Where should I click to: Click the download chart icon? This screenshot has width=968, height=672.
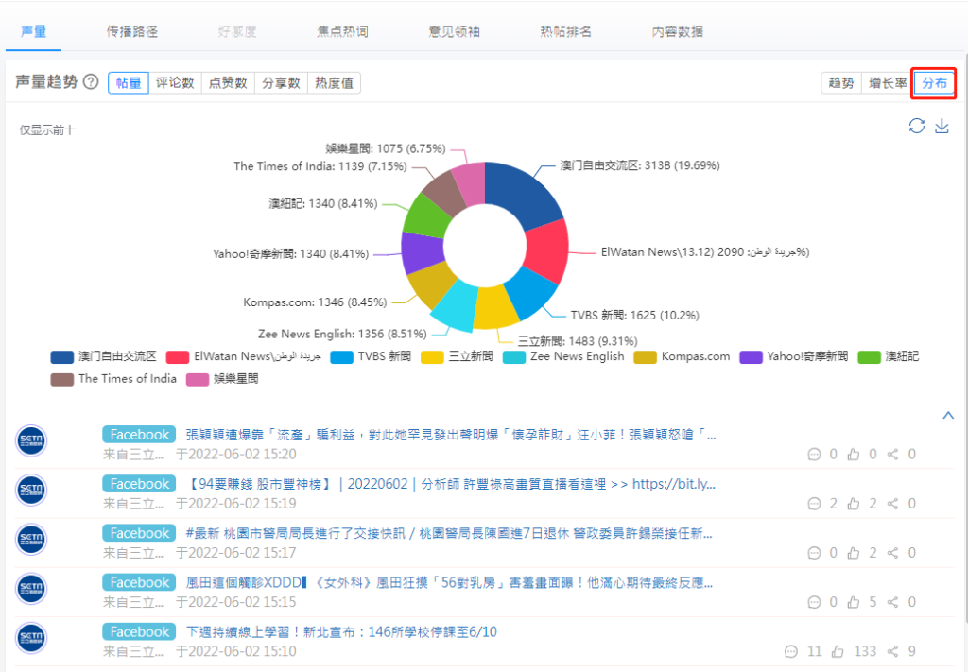[x=942, y=127]
